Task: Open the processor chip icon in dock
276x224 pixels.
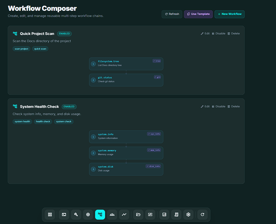Action: [88, 214]
